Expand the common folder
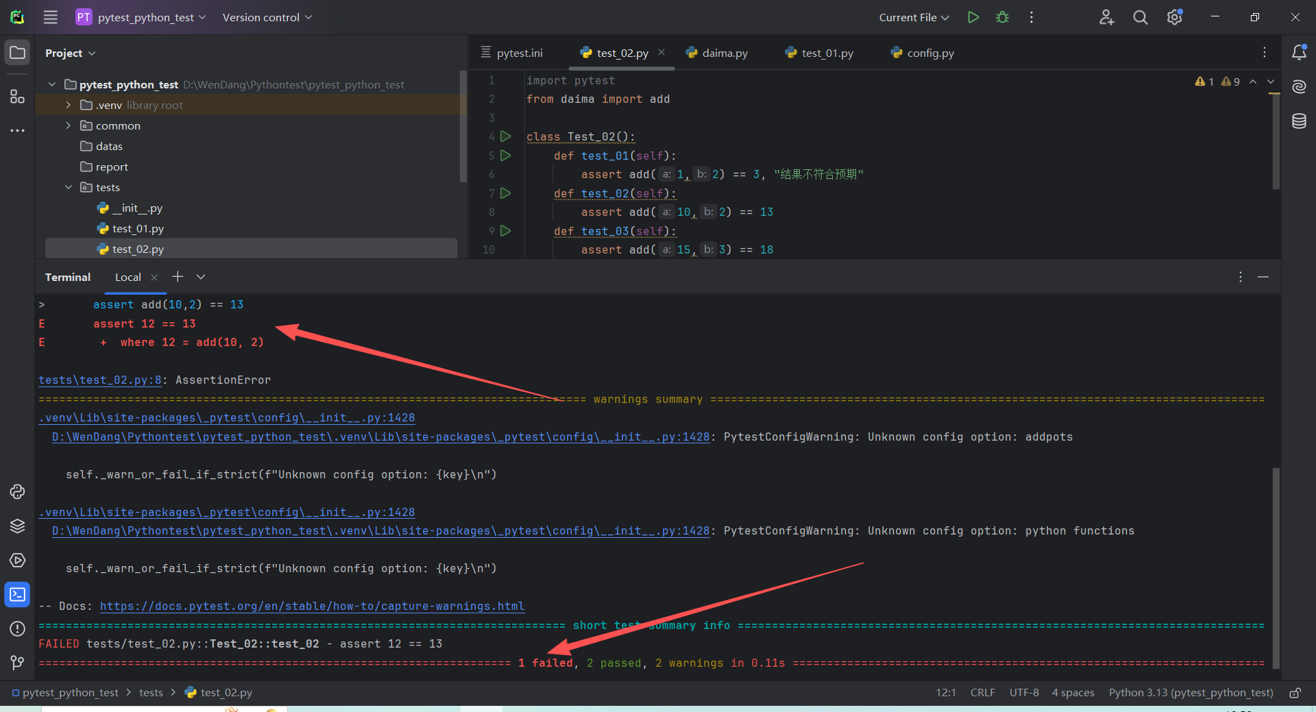 (x=68, y=125)
